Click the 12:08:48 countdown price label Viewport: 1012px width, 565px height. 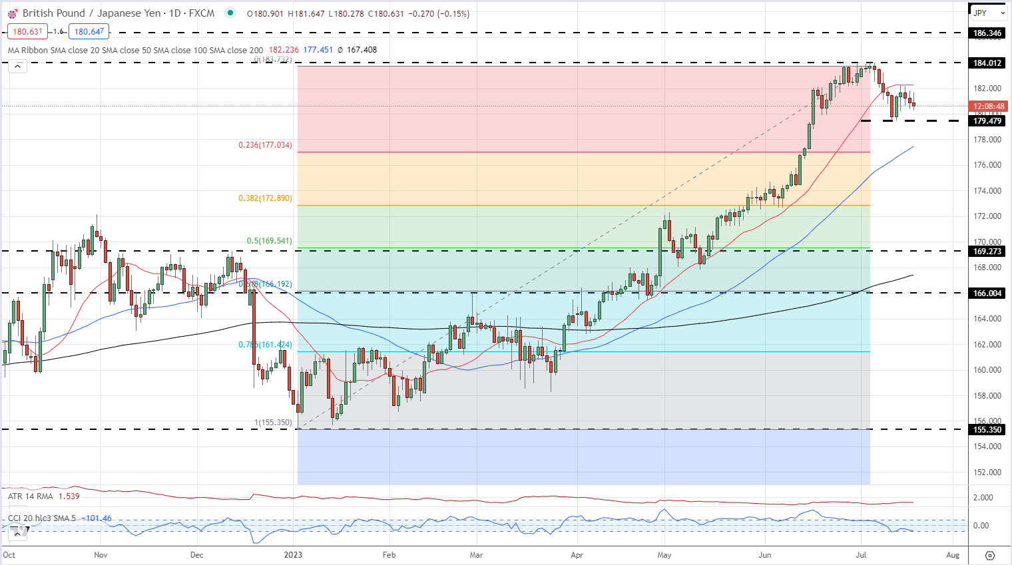(989, 106)
